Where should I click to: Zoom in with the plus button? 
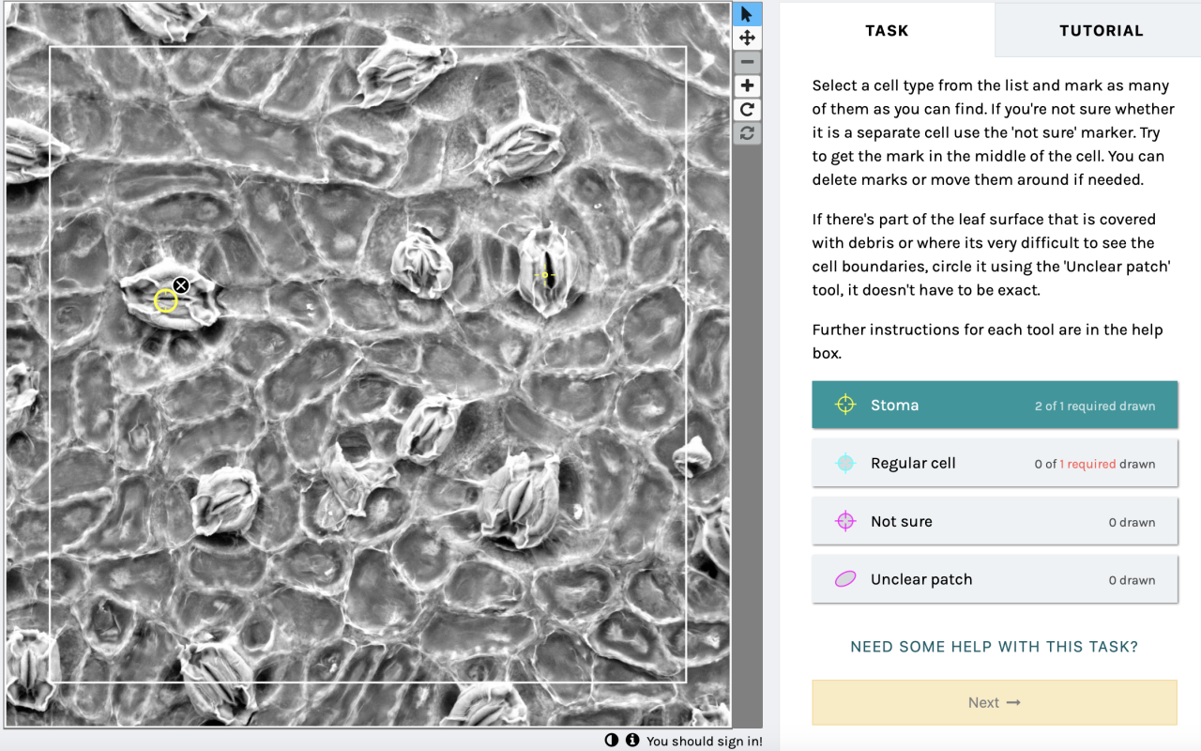pyautogui.click(x=747, y=85)
